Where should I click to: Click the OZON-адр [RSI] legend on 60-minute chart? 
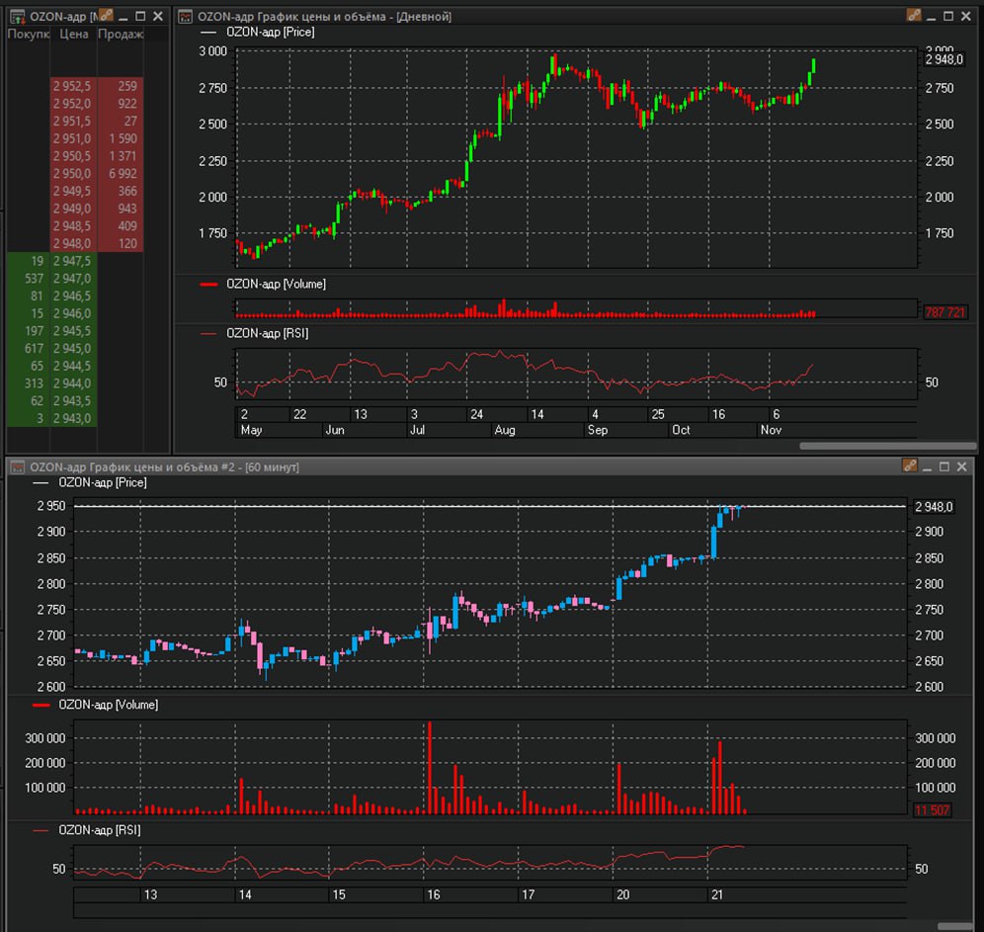99,830
